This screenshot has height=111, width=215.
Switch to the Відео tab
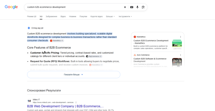[x=63, y=17]
